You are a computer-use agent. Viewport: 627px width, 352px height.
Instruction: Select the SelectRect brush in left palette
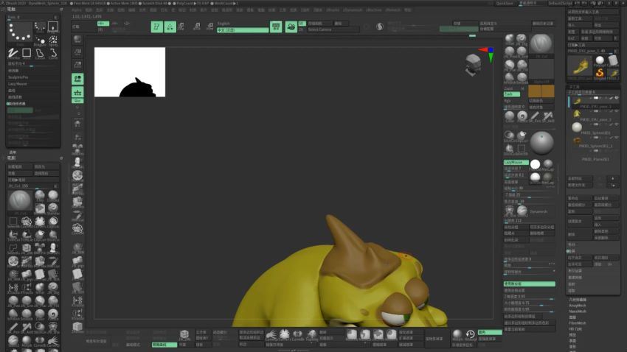pos(13,222)
